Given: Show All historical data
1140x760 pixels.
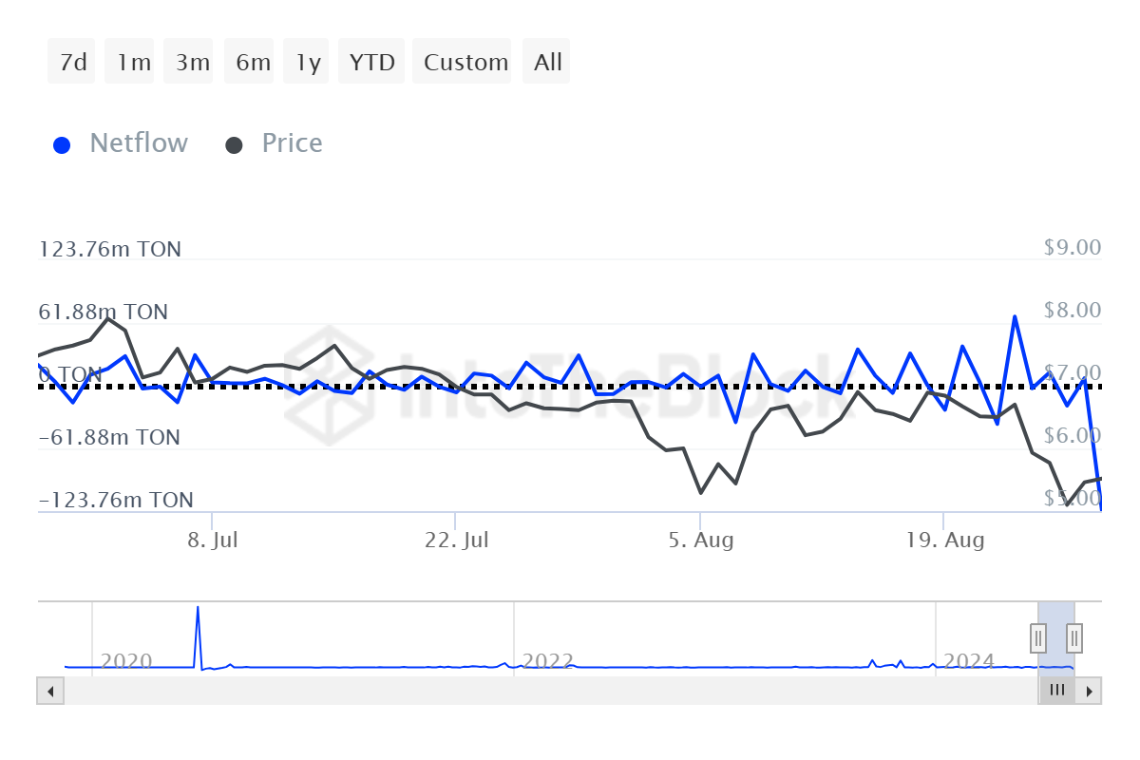Looking at the screenshot, I should tap(548, 63).
